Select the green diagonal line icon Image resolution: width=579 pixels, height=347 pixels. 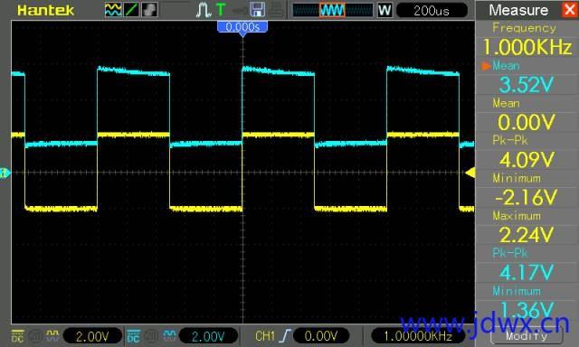(x=131, y=10)
